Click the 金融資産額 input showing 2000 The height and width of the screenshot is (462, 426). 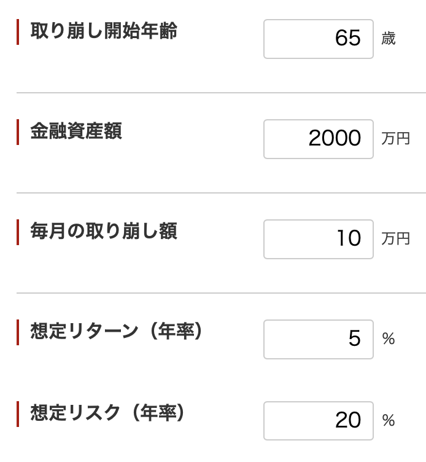319,139
